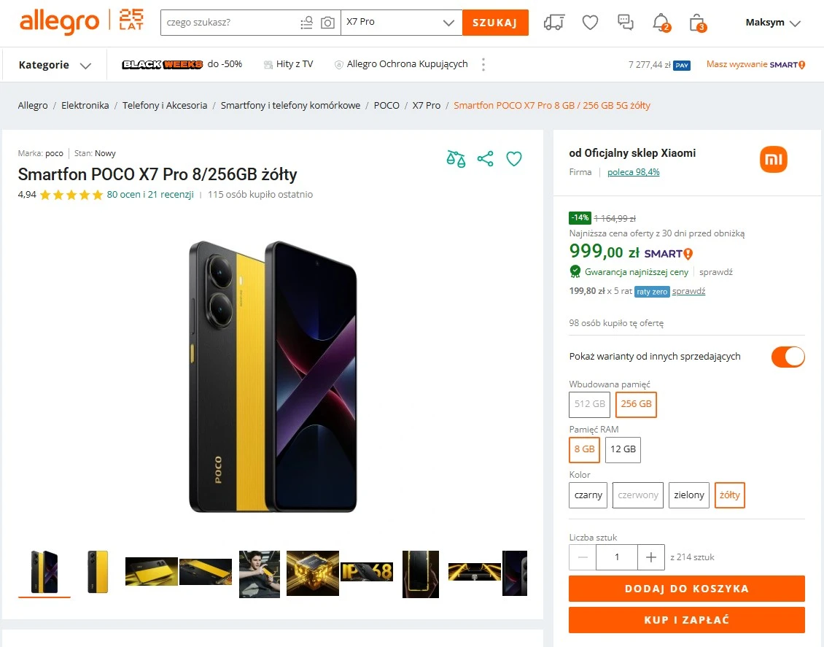Add product to comparison using the scales icon

pyautogui.click(x=456, y=158)
